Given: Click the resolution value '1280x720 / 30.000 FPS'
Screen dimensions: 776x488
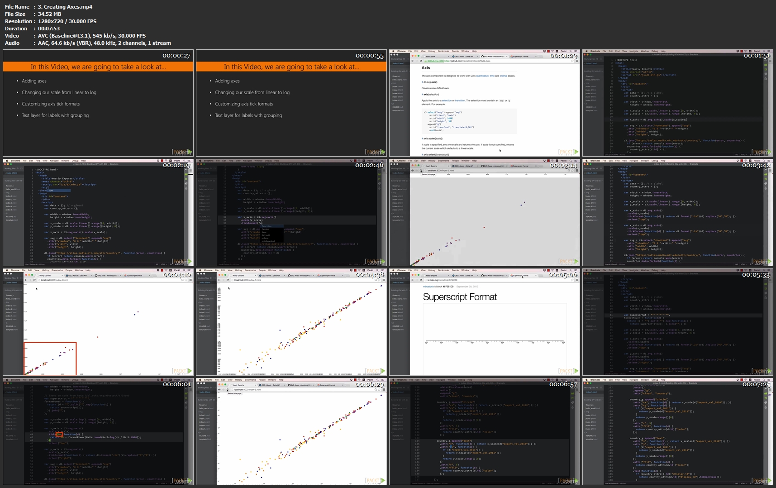Looking at the screenshot, I should click(x=67, y=21).
